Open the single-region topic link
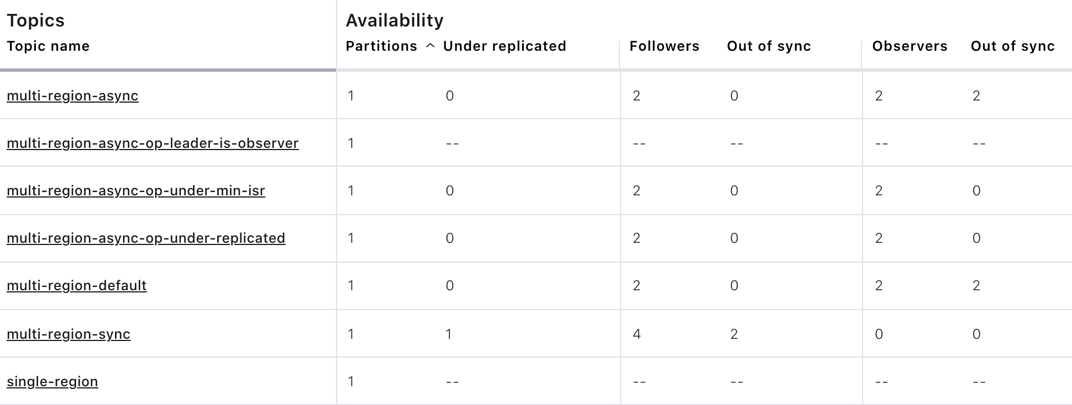The image size is (1072, 405). 52,381
